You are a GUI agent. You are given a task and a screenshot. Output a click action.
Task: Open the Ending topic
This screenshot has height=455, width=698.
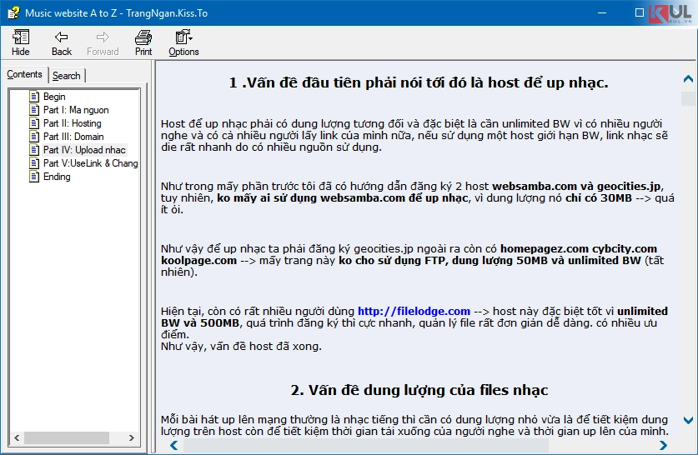[x=57, y=177]
